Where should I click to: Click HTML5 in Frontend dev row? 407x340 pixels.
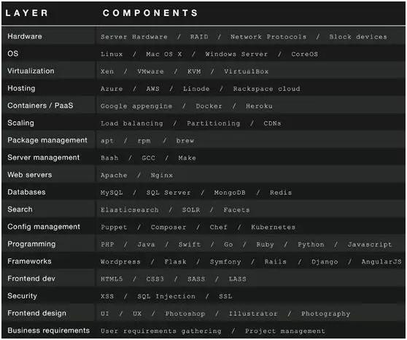(x=112, y=279)
